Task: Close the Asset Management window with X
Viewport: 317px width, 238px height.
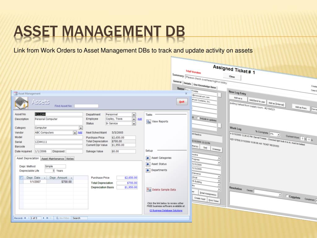Action: (x=186, y=94)
